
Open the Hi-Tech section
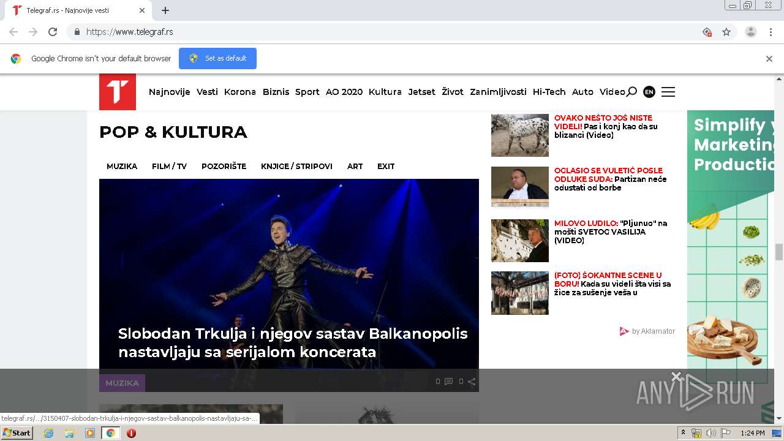[x=549, y=92]
